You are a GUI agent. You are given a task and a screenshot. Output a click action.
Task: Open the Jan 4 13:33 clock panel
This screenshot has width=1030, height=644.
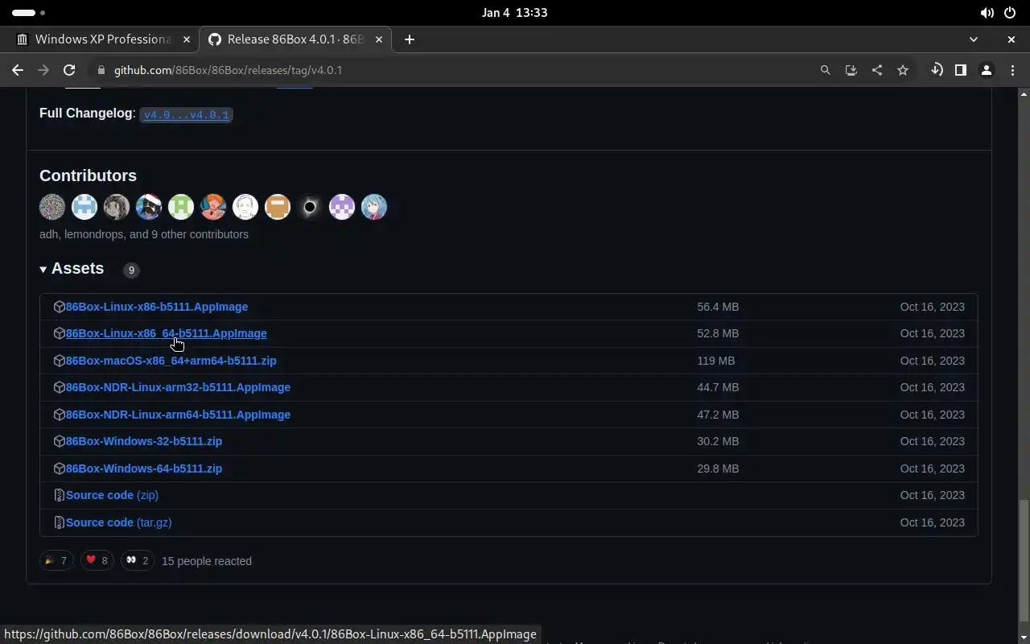[514, 13]
